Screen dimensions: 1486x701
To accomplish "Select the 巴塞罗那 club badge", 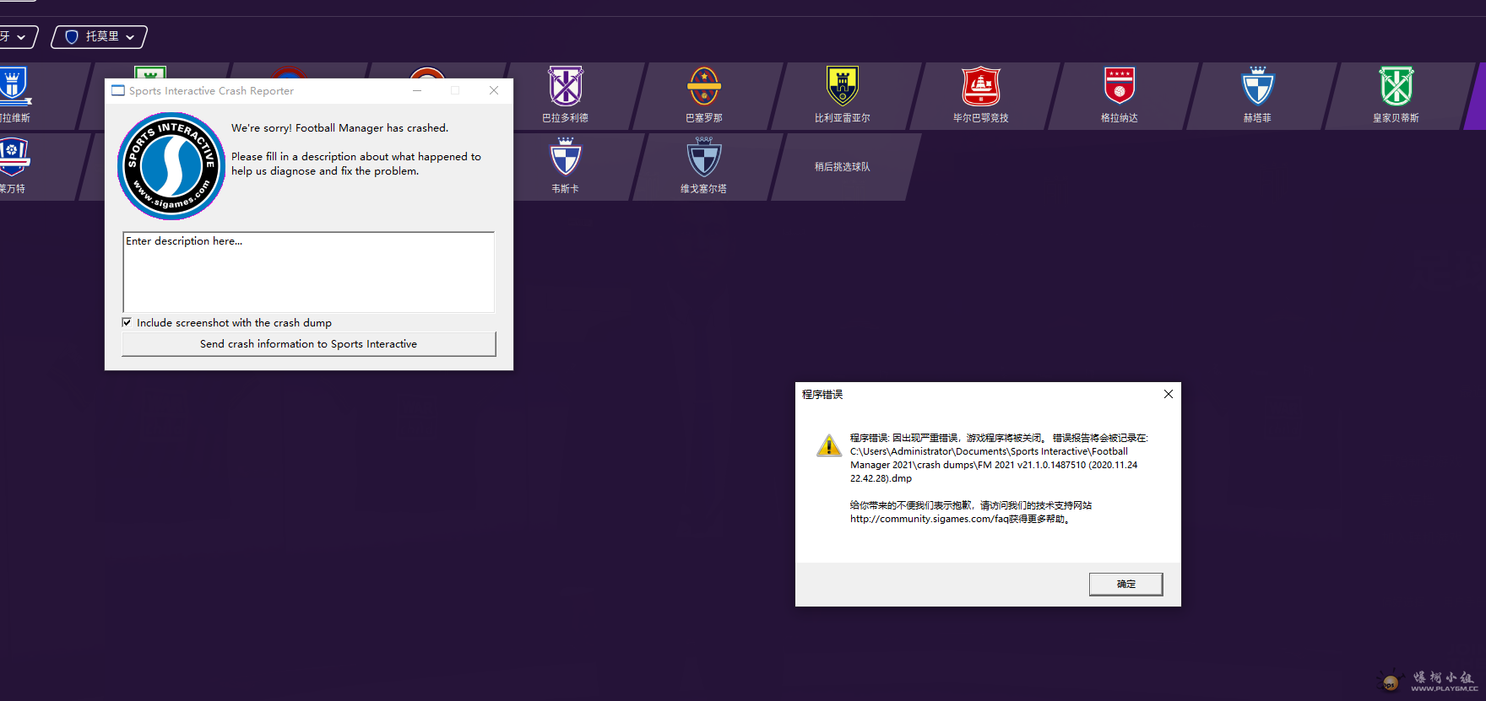I will pyautogui.click(x=704, y=86).
